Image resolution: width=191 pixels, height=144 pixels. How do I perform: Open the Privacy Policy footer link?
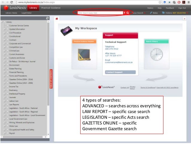[x=133, y=87]
